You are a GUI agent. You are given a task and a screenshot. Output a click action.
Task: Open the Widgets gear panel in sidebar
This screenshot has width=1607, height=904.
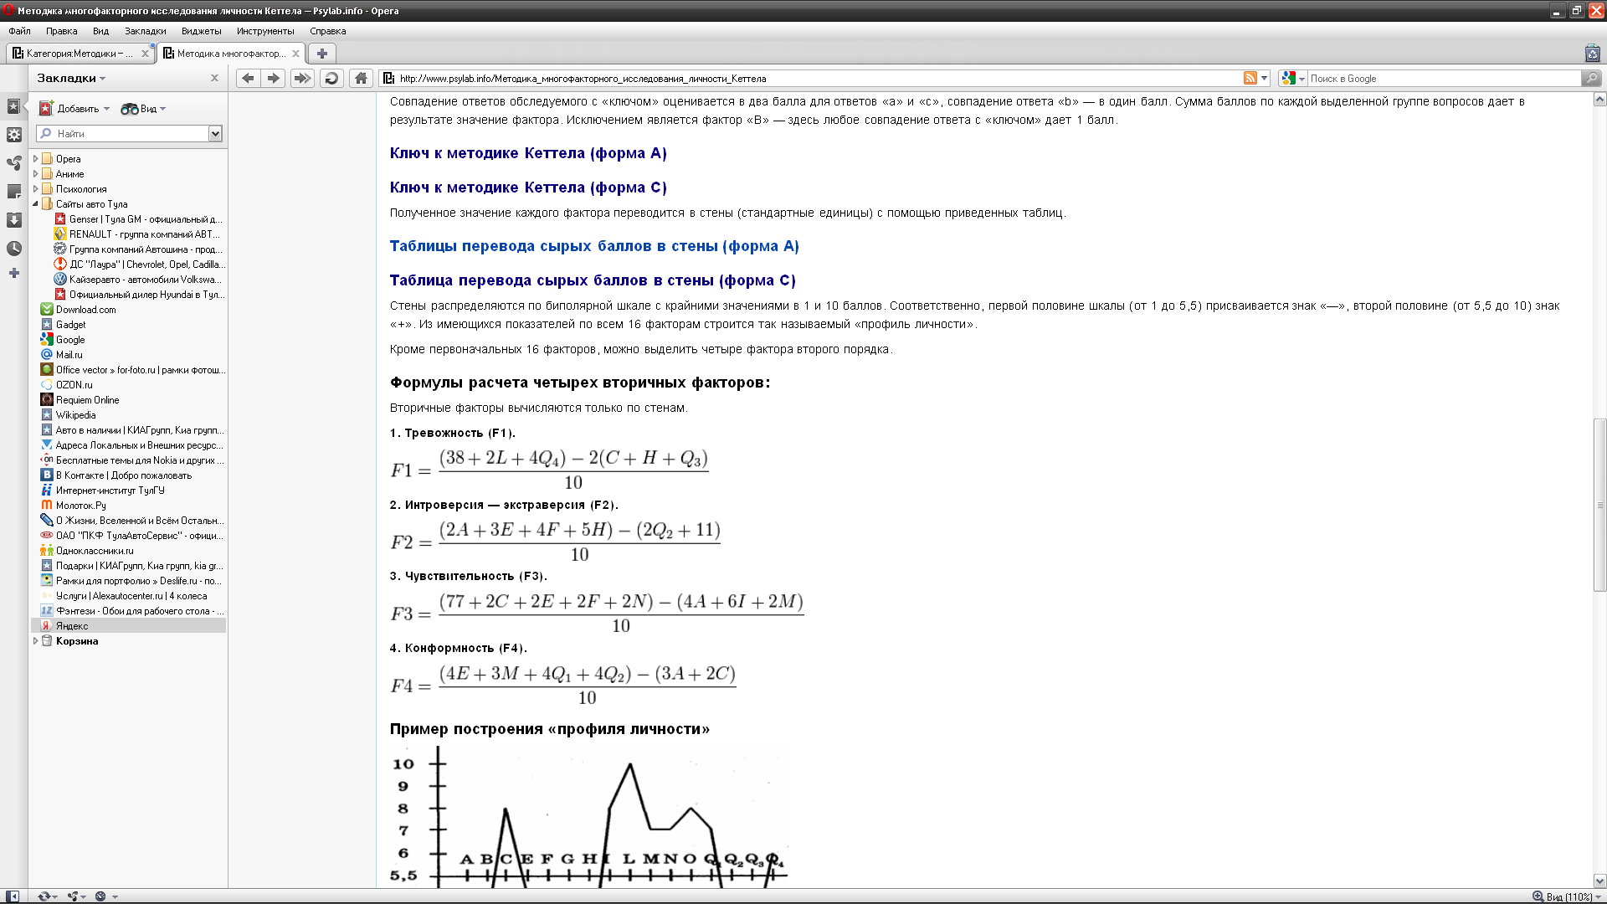(14, 135)
